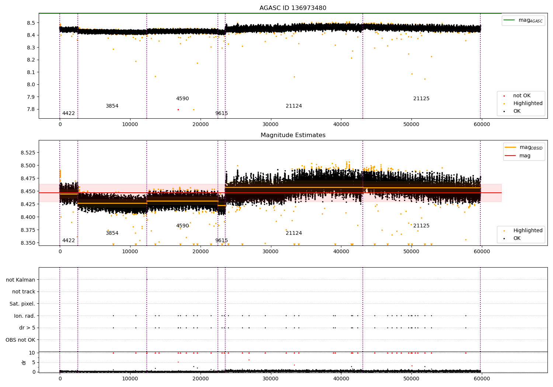Click the title 'AGASC ID 136973480'
This screenshot has width=553, height=387.
293,8
